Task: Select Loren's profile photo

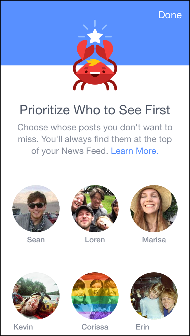Action: 95,209
